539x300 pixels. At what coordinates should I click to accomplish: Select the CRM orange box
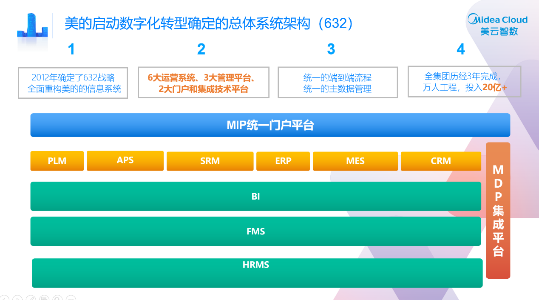(x=441, y=161)
